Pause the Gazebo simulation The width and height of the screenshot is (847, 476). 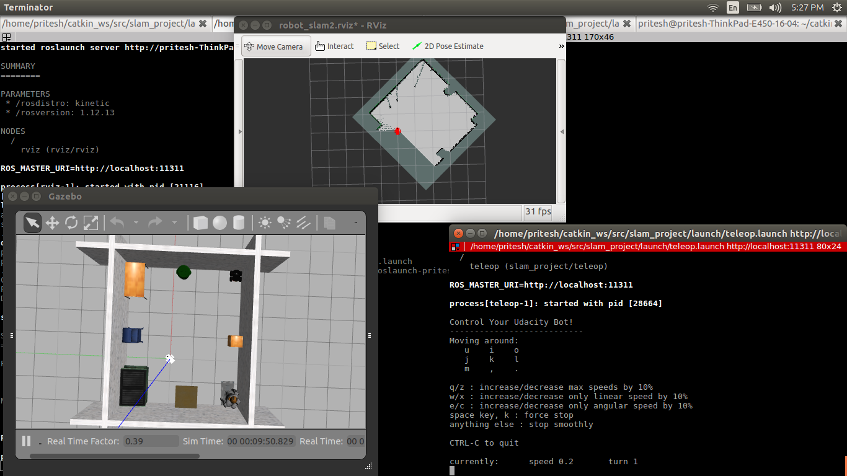click(26, 441)
